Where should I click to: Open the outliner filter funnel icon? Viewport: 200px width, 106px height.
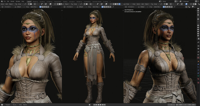click(193, 7)
